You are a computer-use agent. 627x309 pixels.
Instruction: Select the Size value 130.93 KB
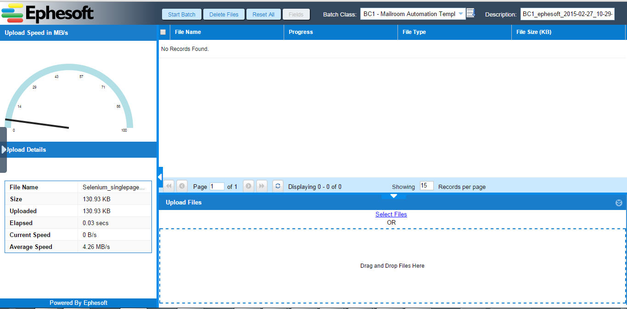point(96,199)
